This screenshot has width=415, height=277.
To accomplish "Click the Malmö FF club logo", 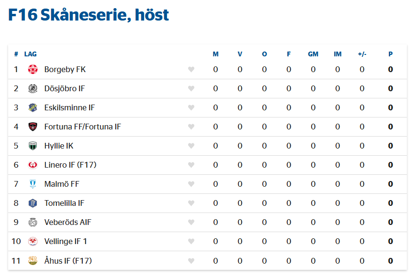I will coord(33,184).
